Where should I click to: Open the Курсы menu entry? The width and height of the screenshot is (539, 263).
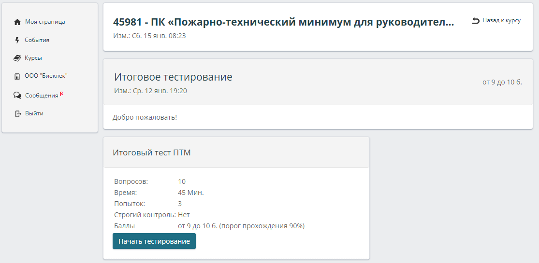pos(33,58)
